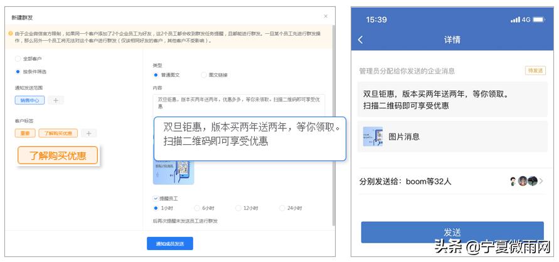Add a department with plus next to 销售中心
Screen dimensions: 559x262
click(56, 100)
